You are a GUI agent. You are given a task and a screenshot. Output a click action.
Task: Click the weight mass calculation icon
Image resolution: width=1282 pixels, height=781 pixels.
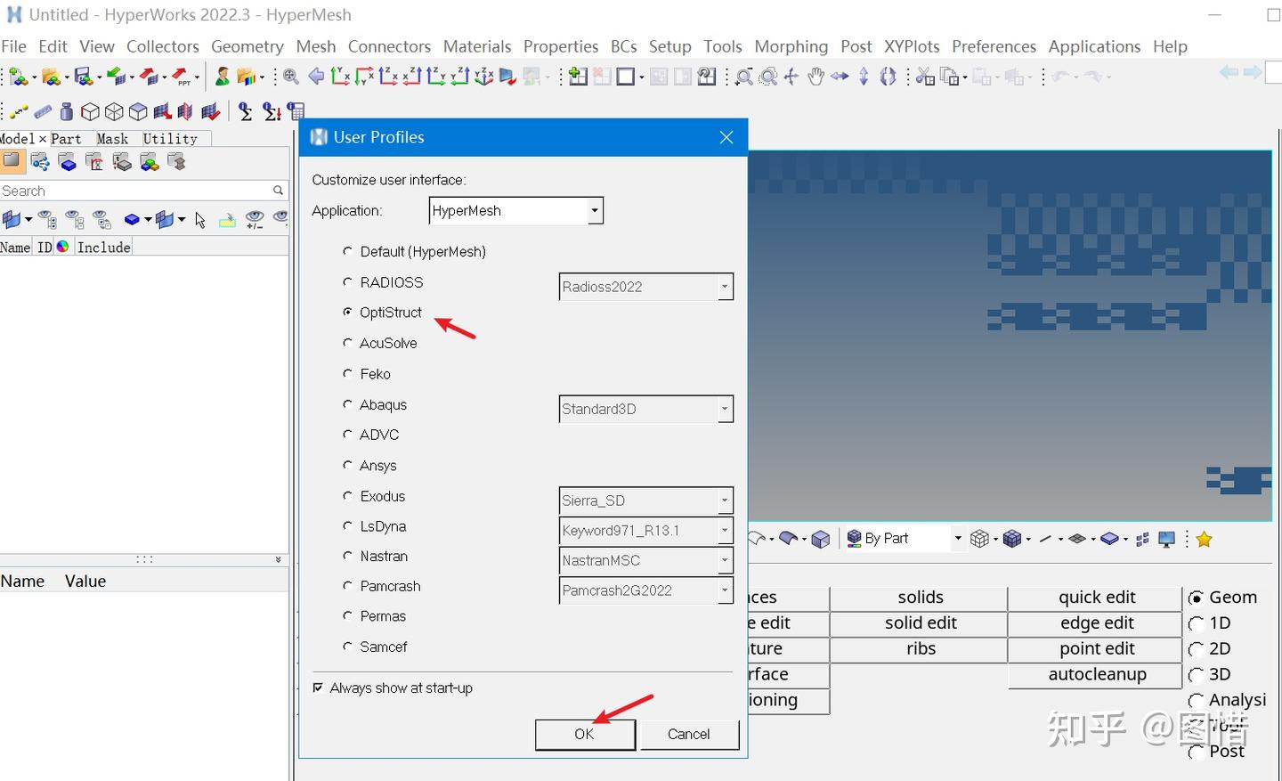67,112
